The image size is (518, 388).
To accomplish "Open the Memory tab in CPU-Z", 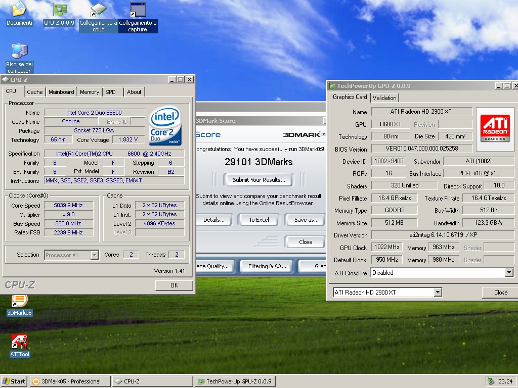I will pyautogui.click(x=90, y=92).
